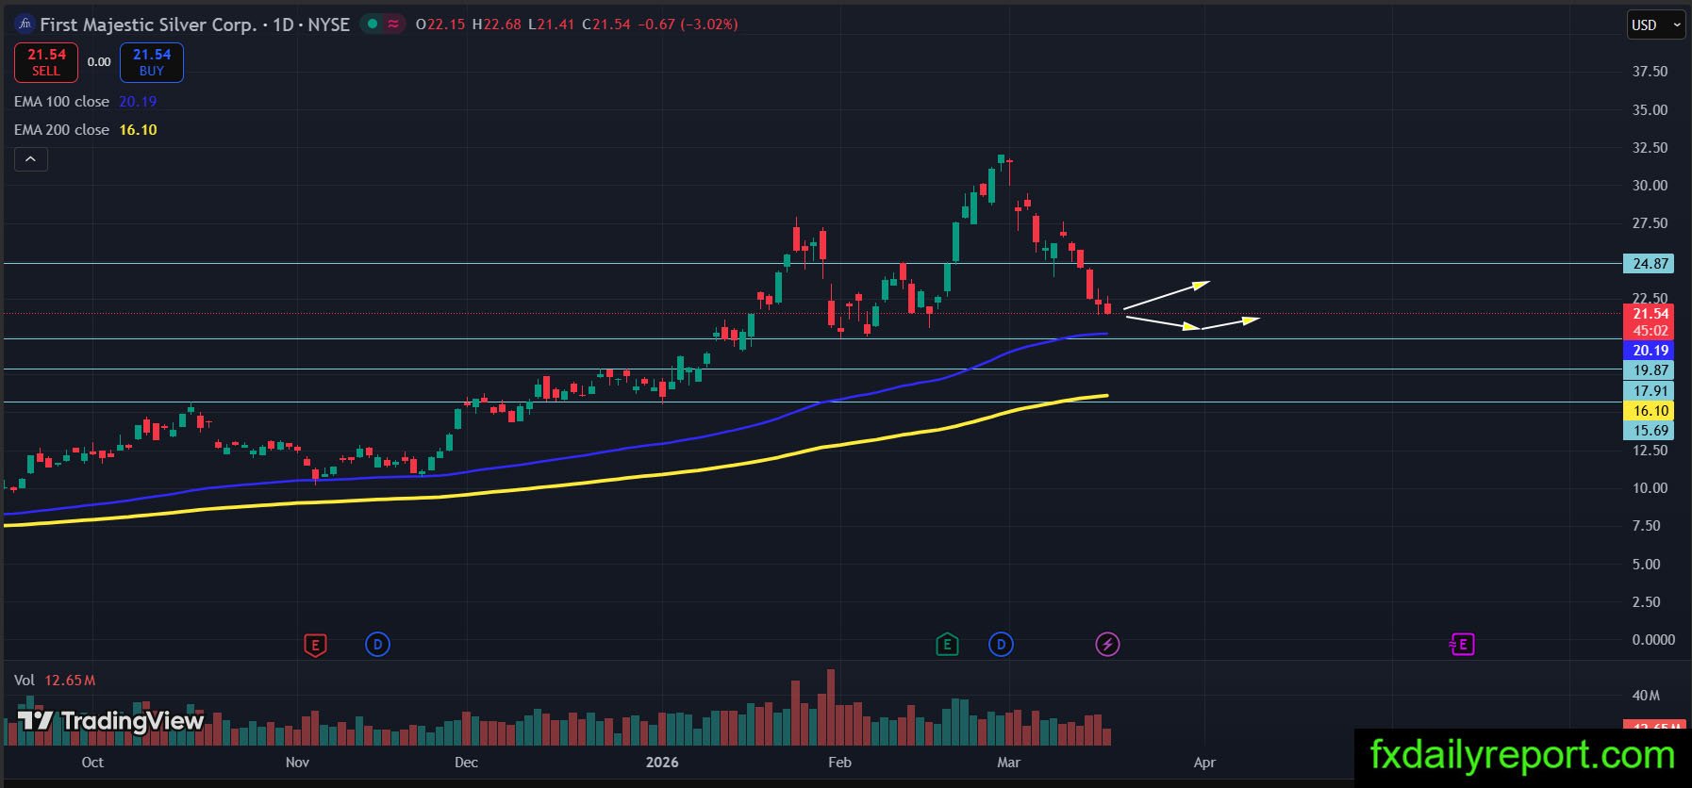Click the 19.87 price line label
1692x788 pixels.
pos(1650,370)
